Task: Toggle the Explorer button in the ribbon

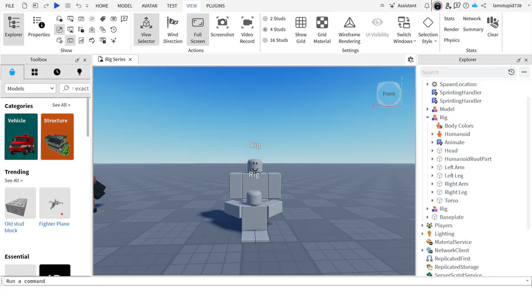Action: [x=14, y=29]
